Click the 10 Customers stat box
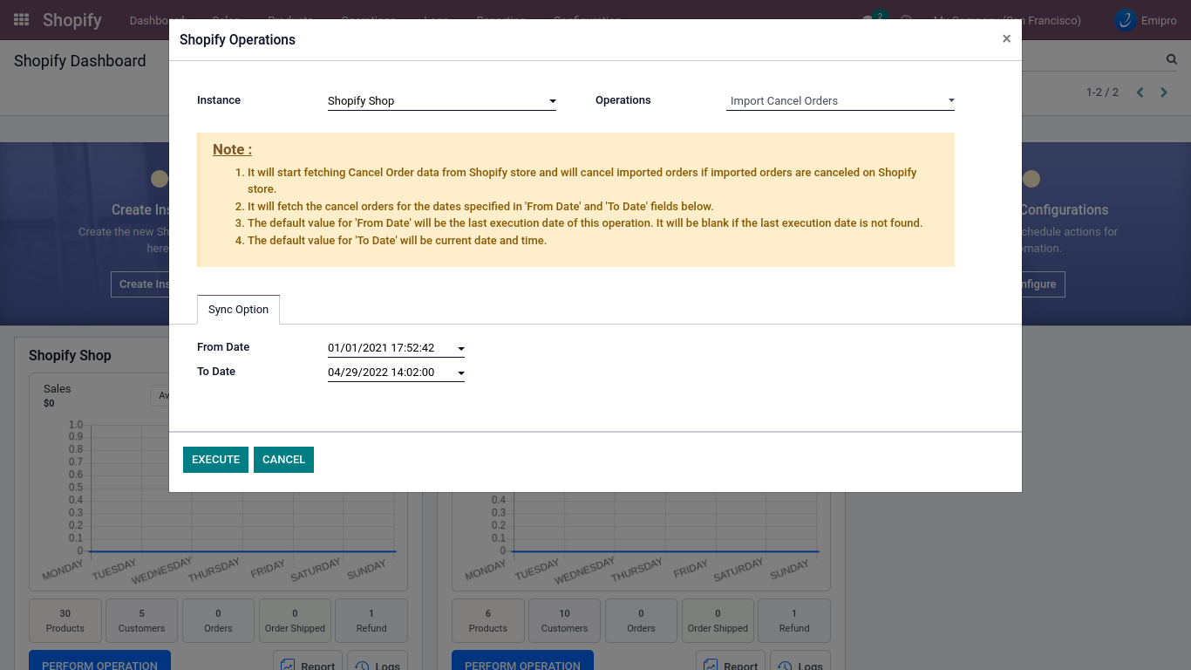 pos(564,620)
